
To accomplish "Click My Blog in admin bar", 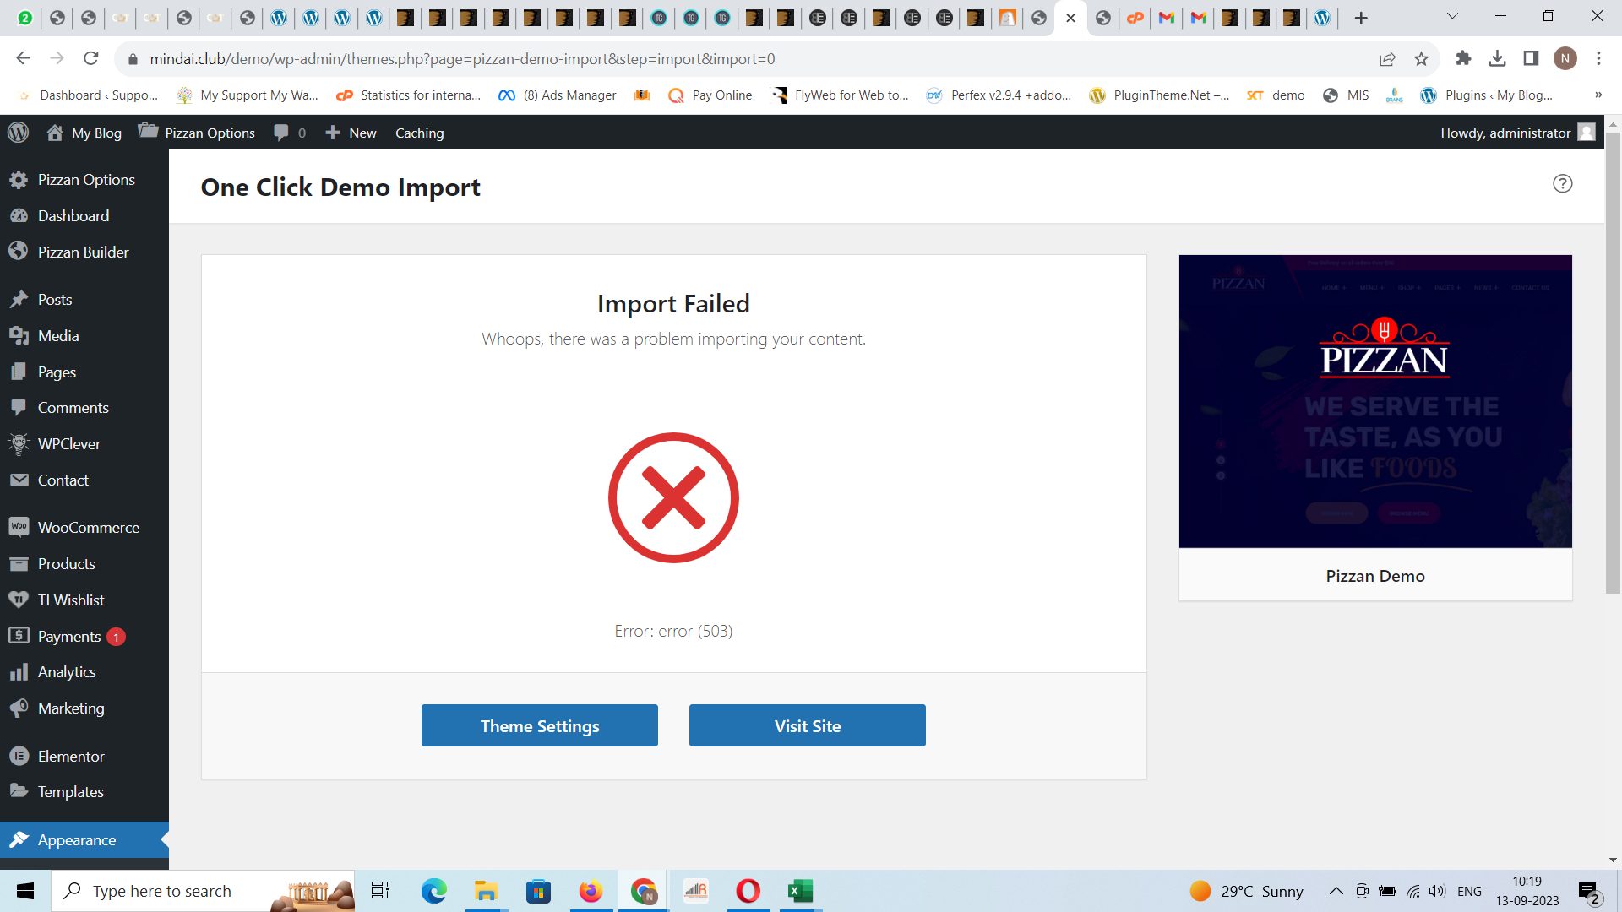I will tap(84, 133).
